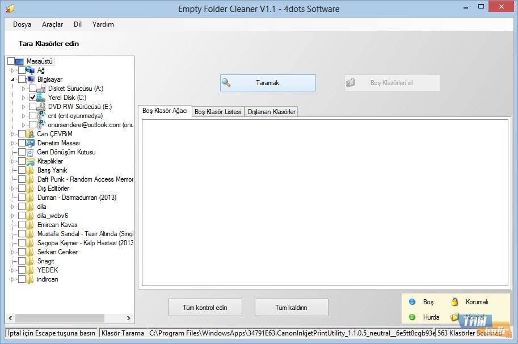Click the Korumalı padlock icon
Screen dimensions: 518x344
[454, 302]
